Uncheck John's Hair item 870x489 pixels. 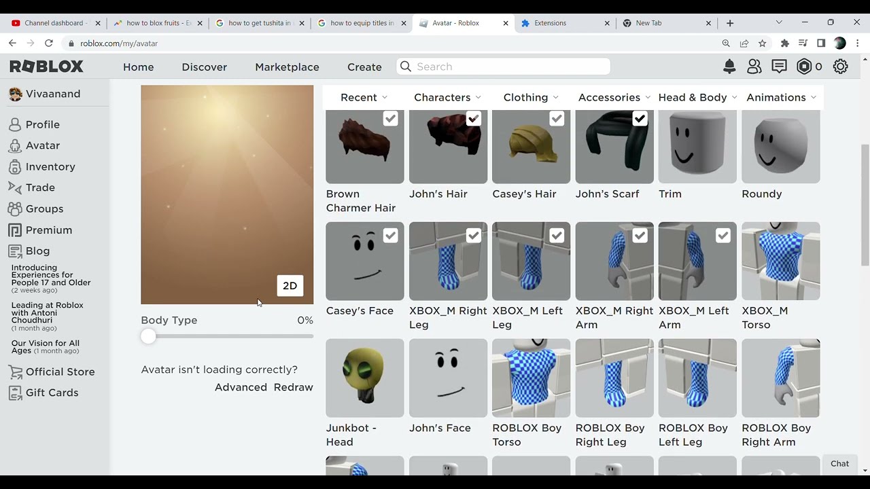(474, 119)
